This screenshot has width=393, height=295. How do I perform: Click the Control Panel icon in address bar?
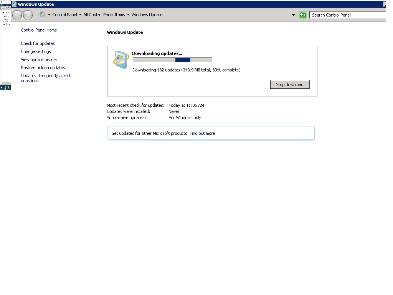pyautogui.click(x=42, y=15)
